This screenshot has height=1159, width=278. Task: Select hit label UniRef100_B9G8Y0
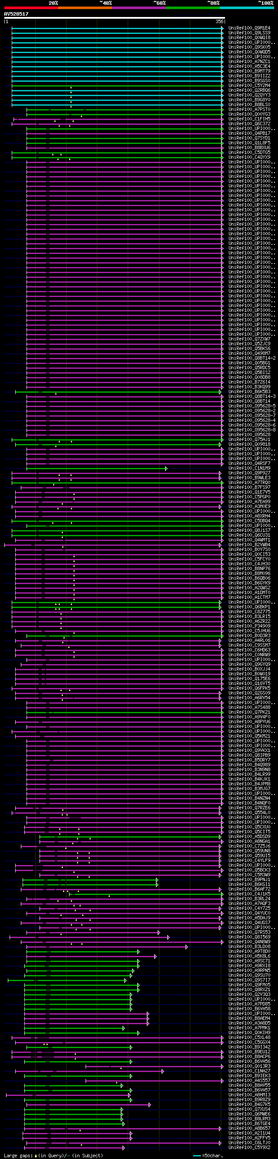(249, 100)
